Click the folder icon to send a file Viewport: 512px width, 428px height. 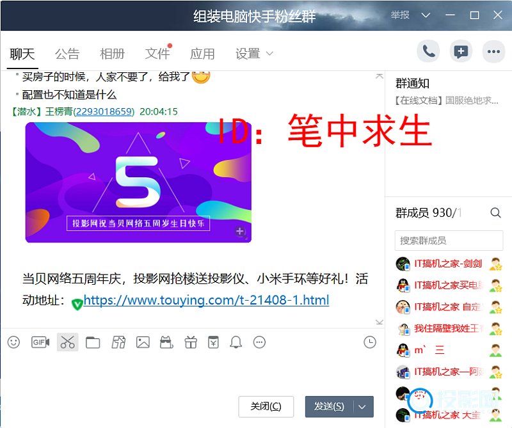(93, 342)
